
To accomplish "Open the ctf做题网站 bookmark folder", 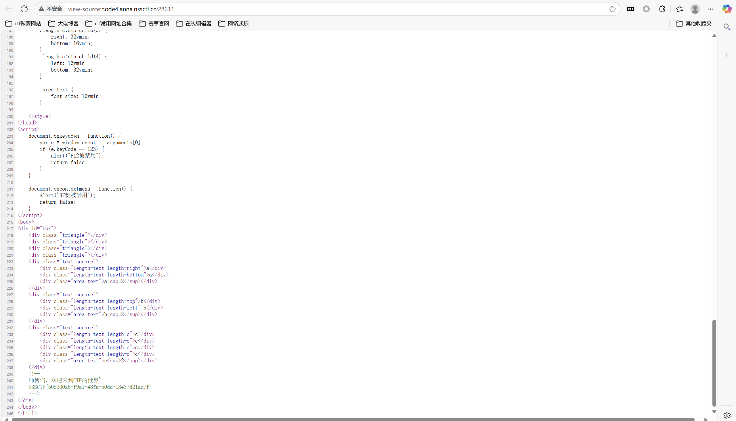I will [23, 24].
